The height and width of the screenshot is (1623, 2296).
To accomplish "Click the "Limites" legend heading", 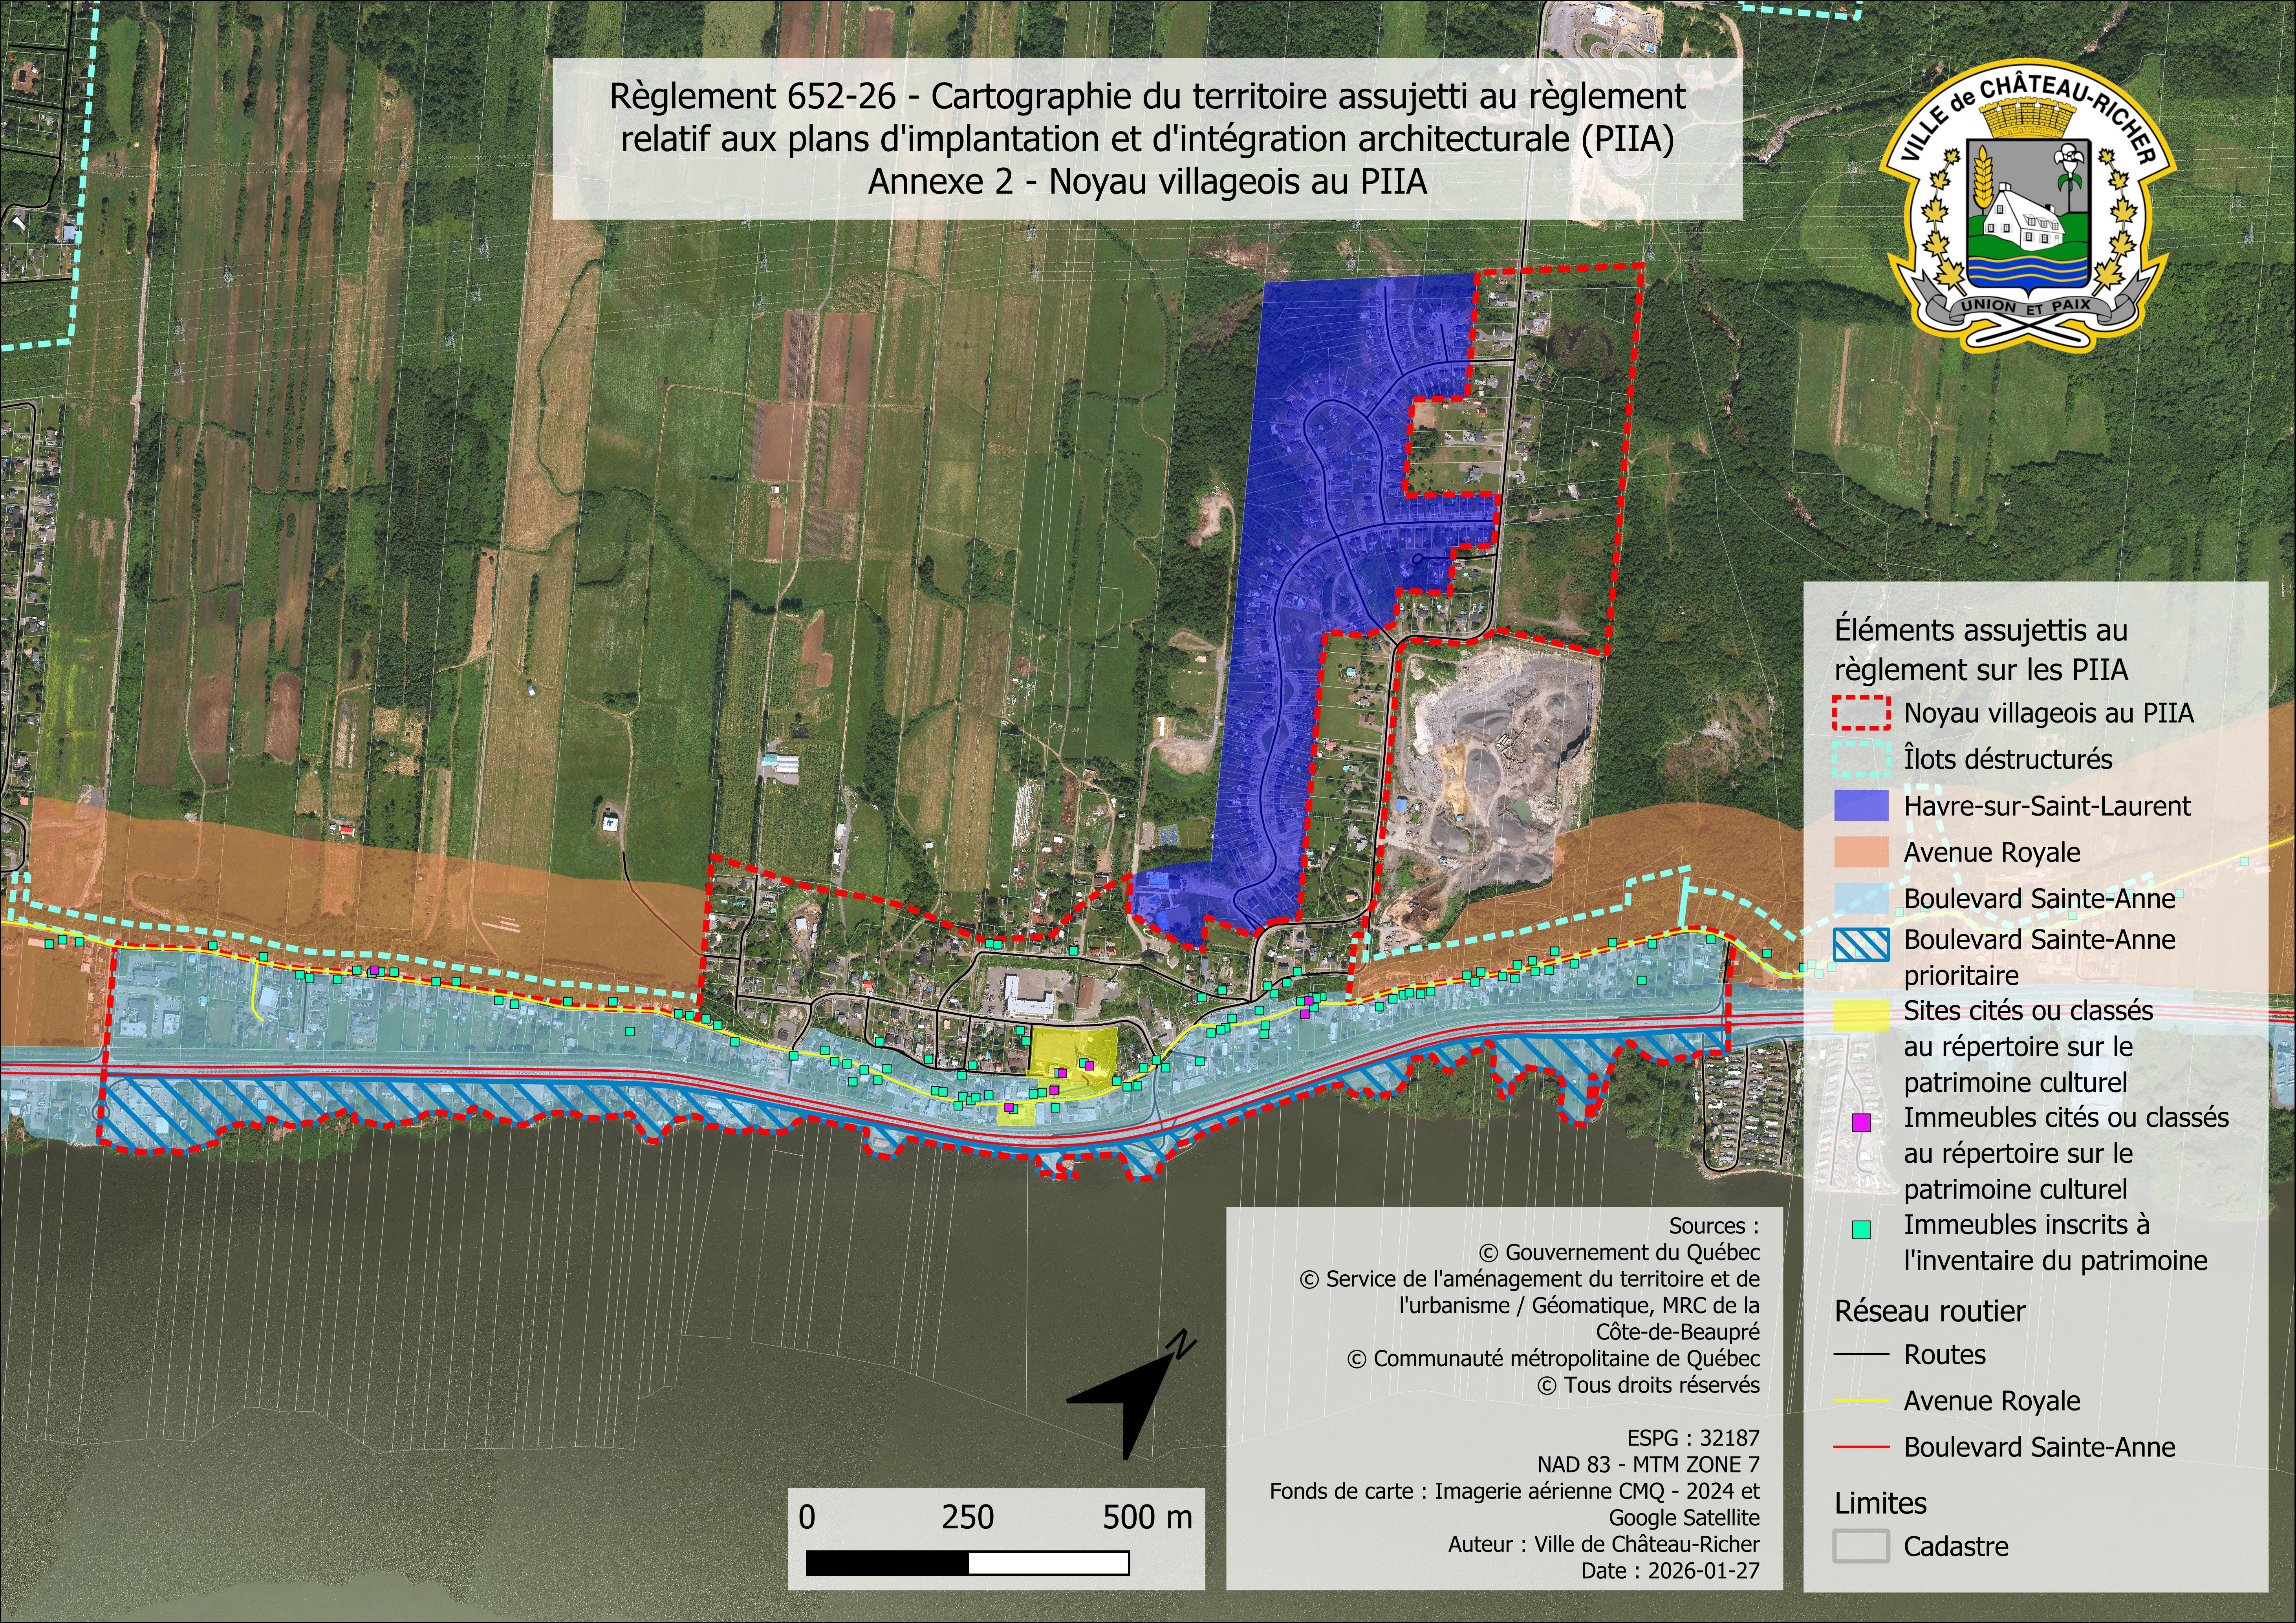I will pyautogui.click(x=1880, y=1503).
